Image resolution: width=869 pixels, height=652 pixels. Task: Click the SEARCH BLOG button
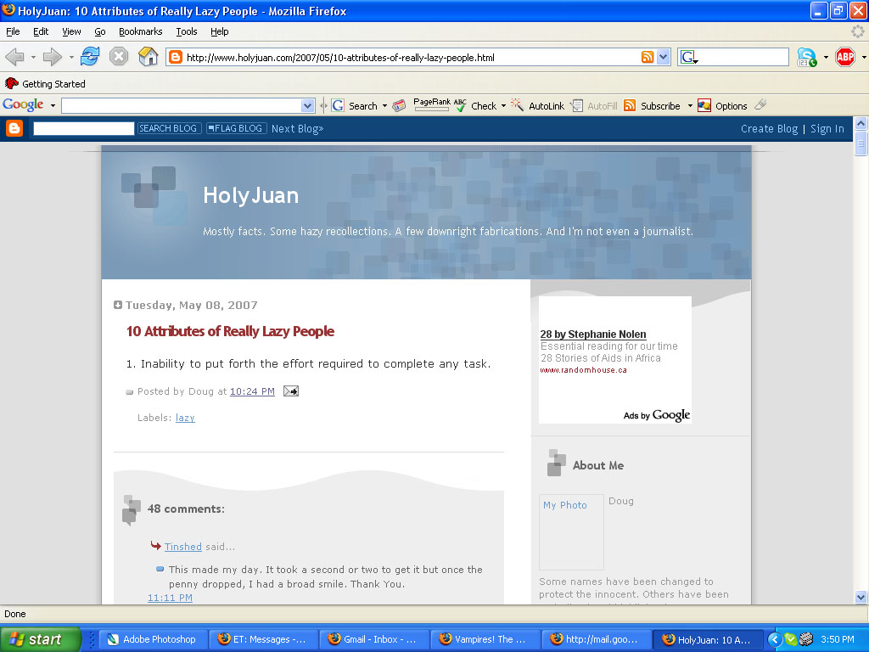[168, 128]
